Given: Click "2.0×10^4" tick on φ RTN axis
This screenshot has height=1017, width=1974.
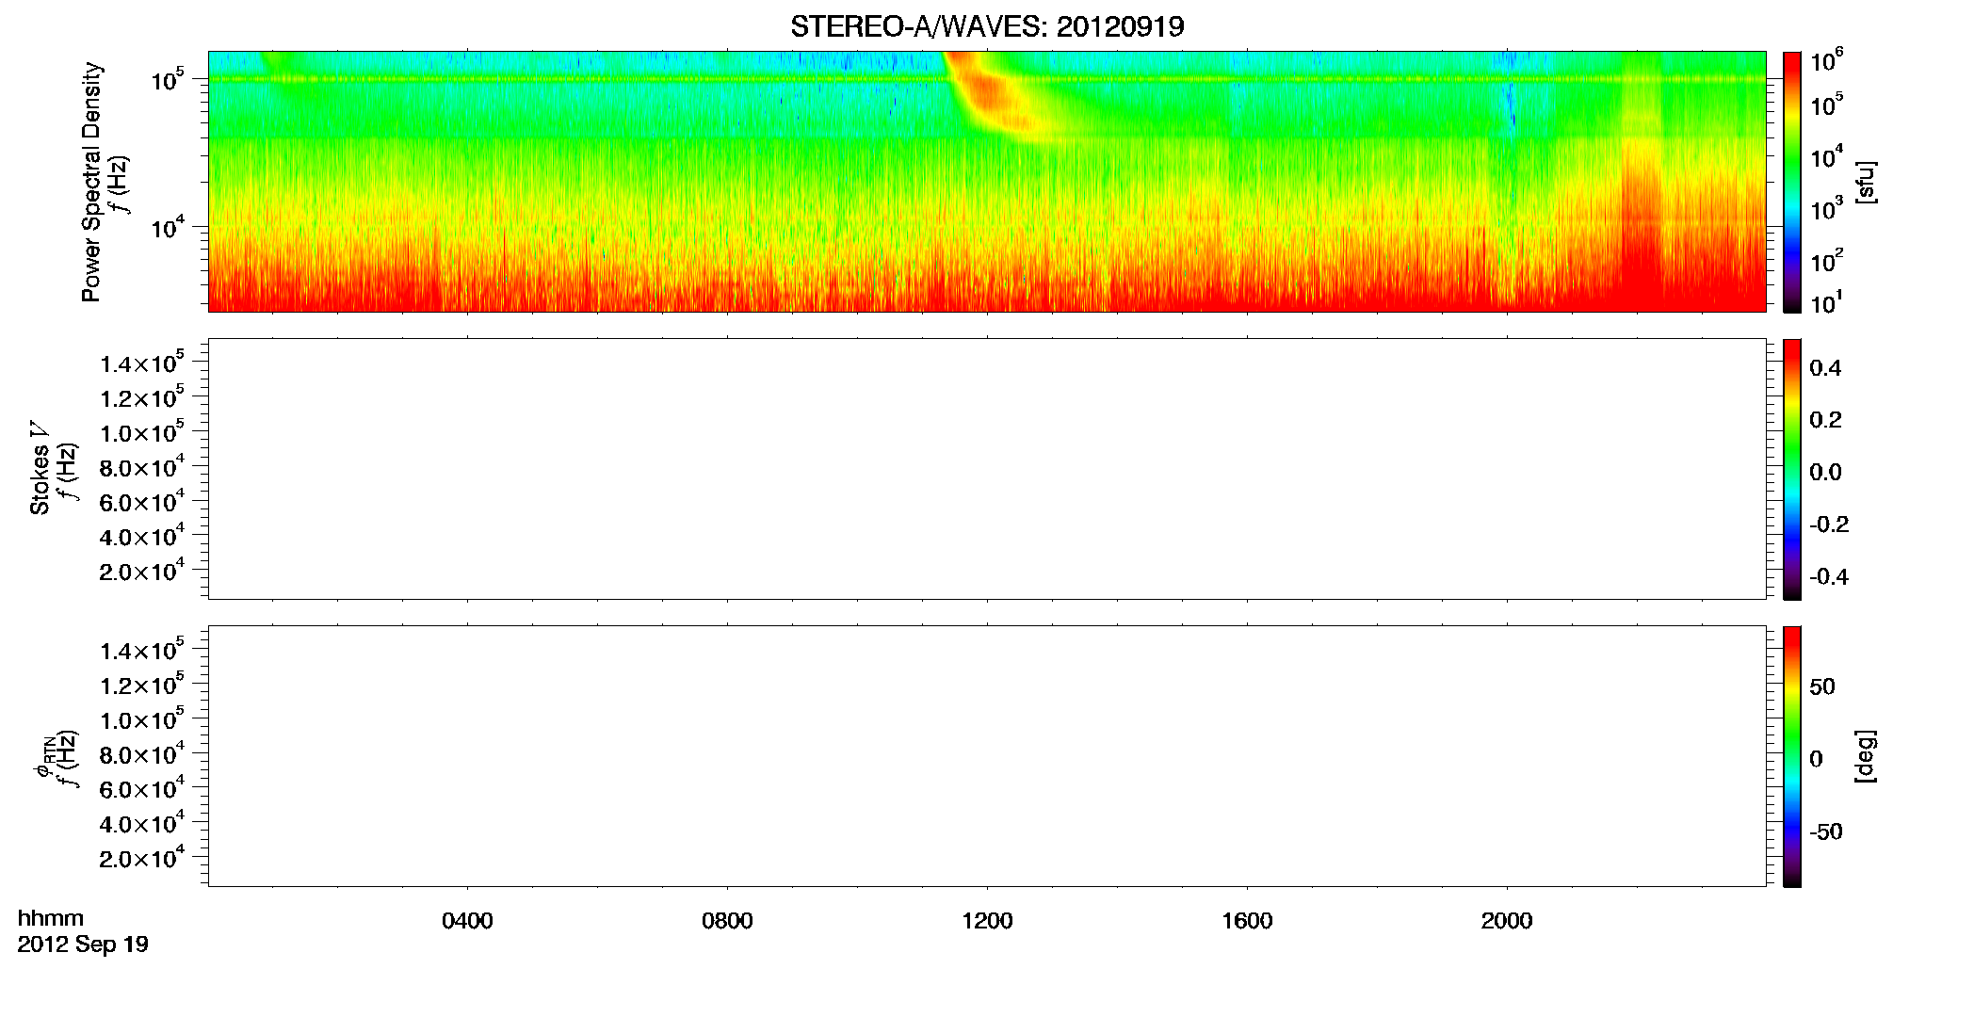Looking at the screenshot, I should click(x=142, y=858).
